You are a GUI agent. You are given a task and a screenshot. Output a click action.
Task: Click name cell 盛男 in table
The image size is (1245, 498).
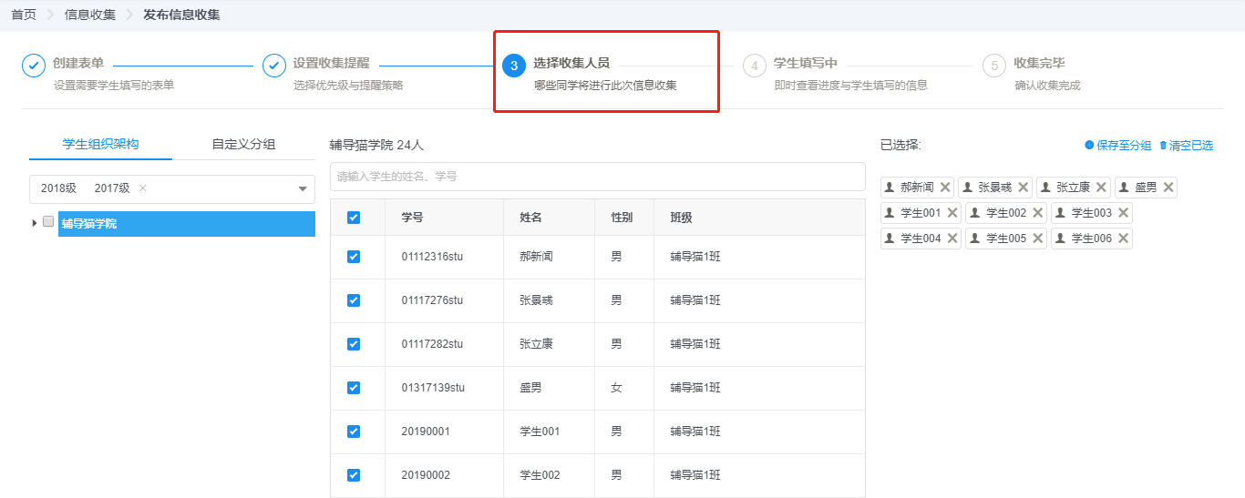pyautogui.click(x=530, y=388)
